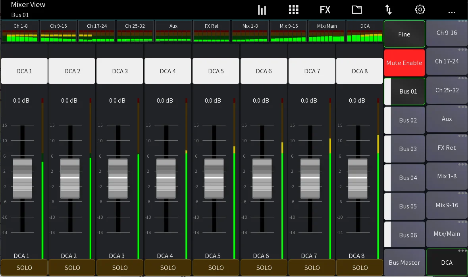468x277 pixels.
Task: Open the grid layout icon
Action: (x=293, y=10)
